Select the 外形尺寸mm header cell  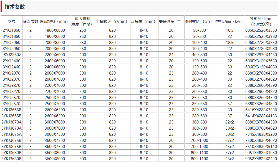(261, 21)
